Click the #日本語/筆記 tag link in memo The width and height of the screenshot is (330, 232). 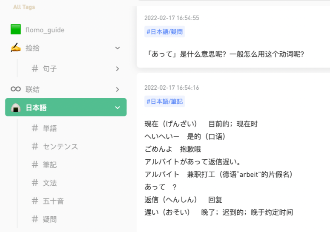click(x=165, y=102)
